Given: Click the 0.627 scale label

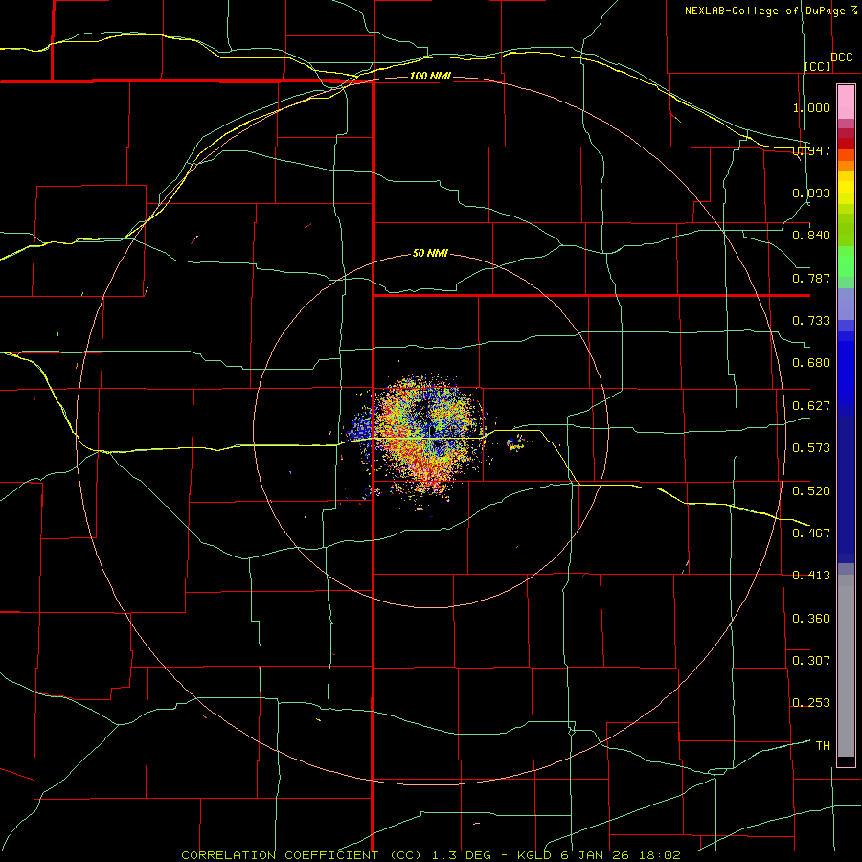Looking at the screenshot, I should (x=811, y=406).
